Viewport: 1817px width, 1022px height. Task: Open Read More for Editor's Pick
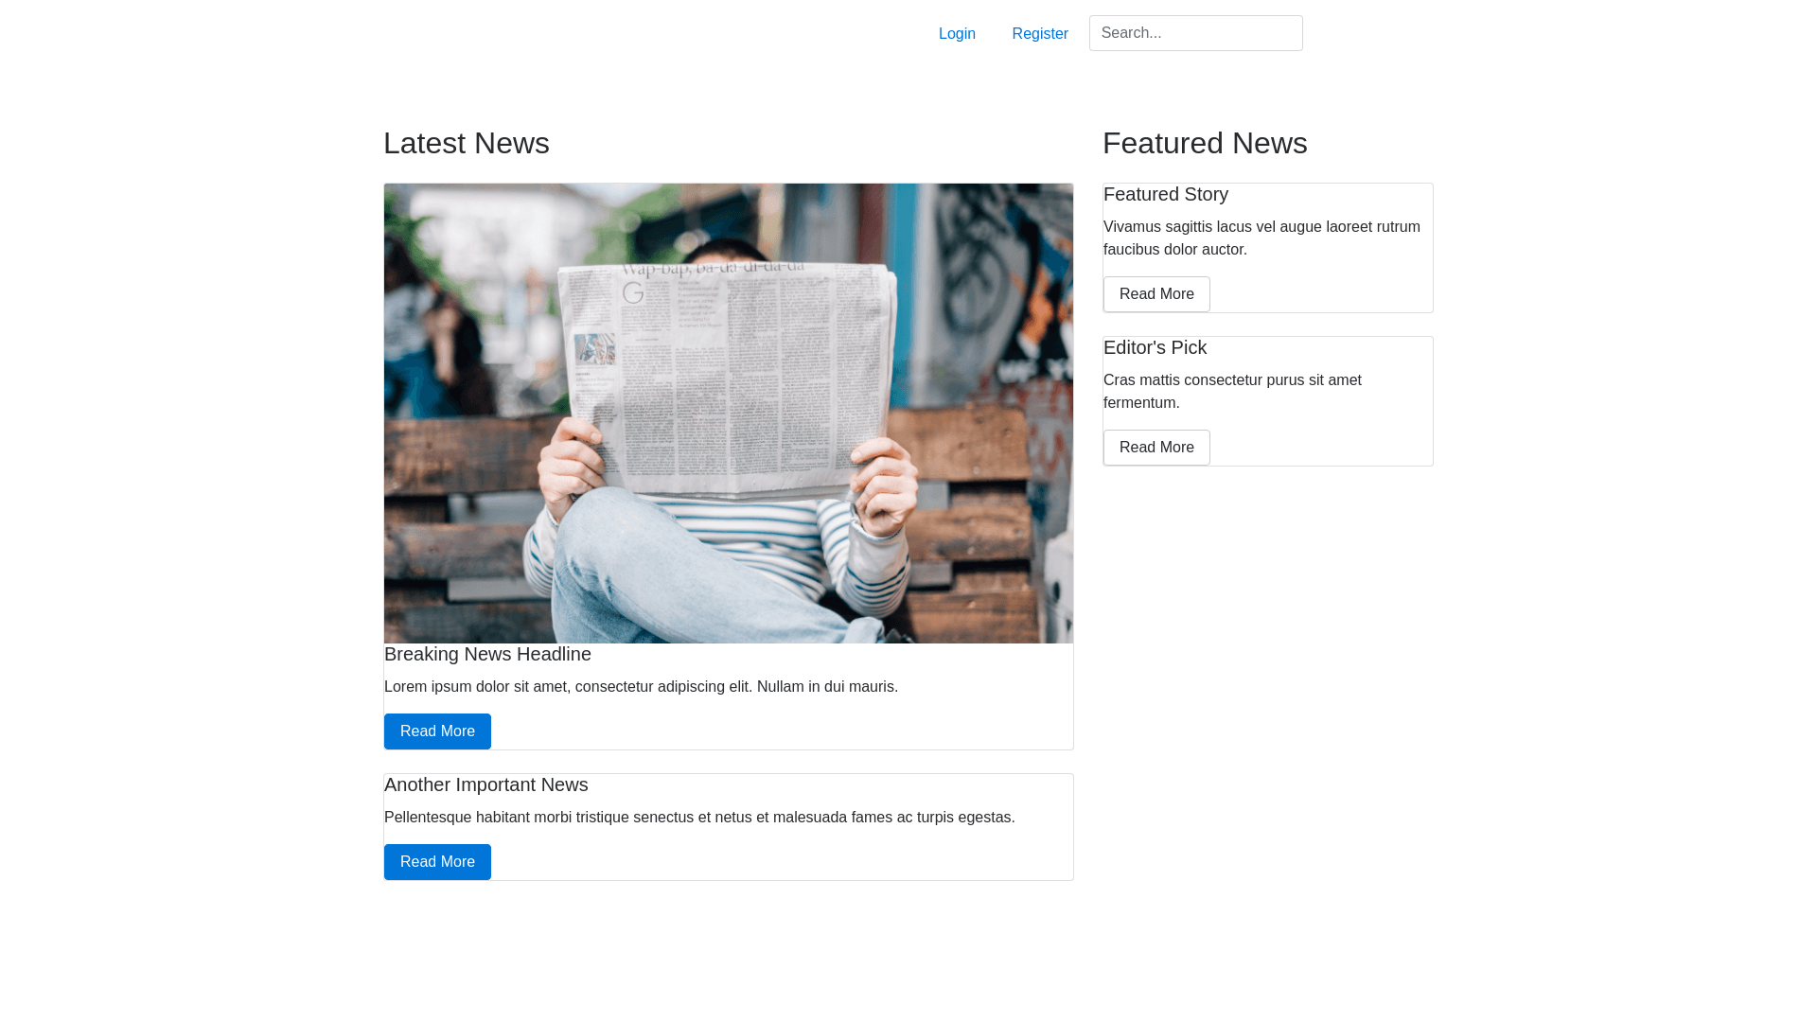pyautogui.click(x=1155, y=448)
